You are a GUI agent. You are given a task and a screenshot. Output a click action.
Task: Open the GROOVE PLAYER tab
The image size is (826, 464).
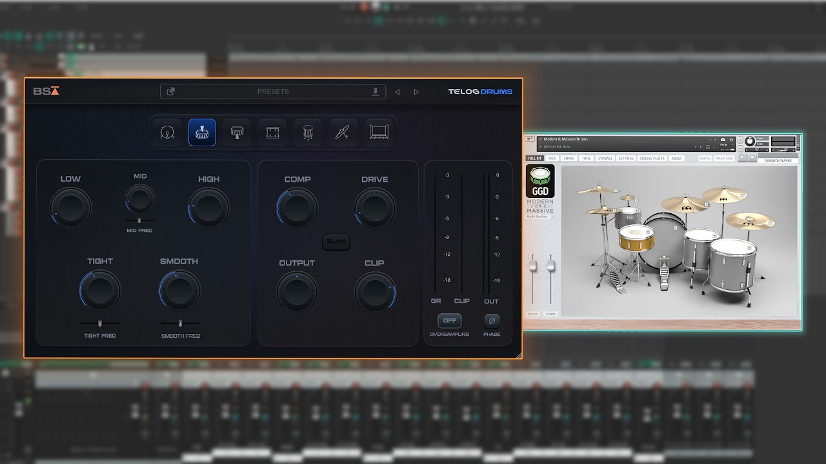click(x=652, y=159)
